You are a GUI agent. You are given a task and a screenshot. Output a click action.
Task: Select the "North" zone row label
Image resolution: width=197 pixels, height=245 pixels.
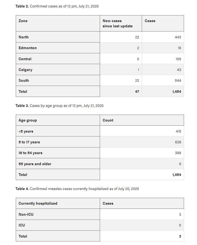tap(24, 37)
